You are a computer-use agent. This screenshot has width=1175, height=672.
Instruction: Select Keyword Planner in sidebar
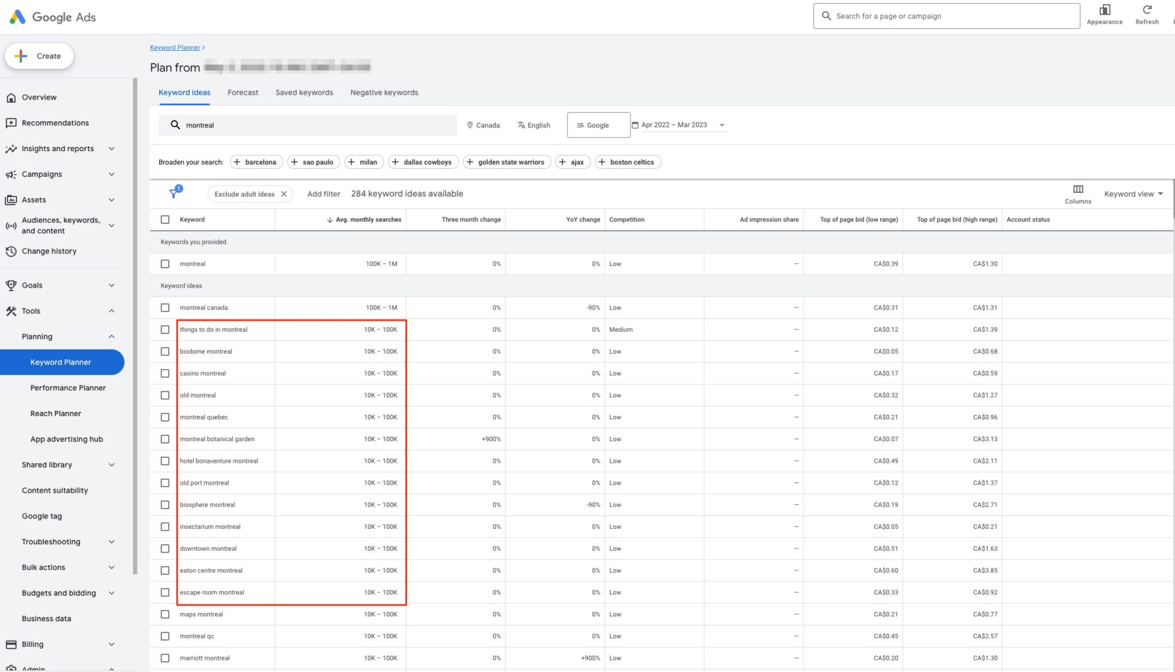pyautogui.click(x=61, y=362)
